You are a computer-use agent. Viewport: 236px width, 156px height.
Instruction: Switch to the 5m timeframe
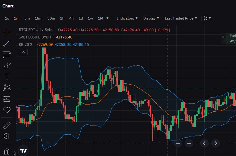27,18
